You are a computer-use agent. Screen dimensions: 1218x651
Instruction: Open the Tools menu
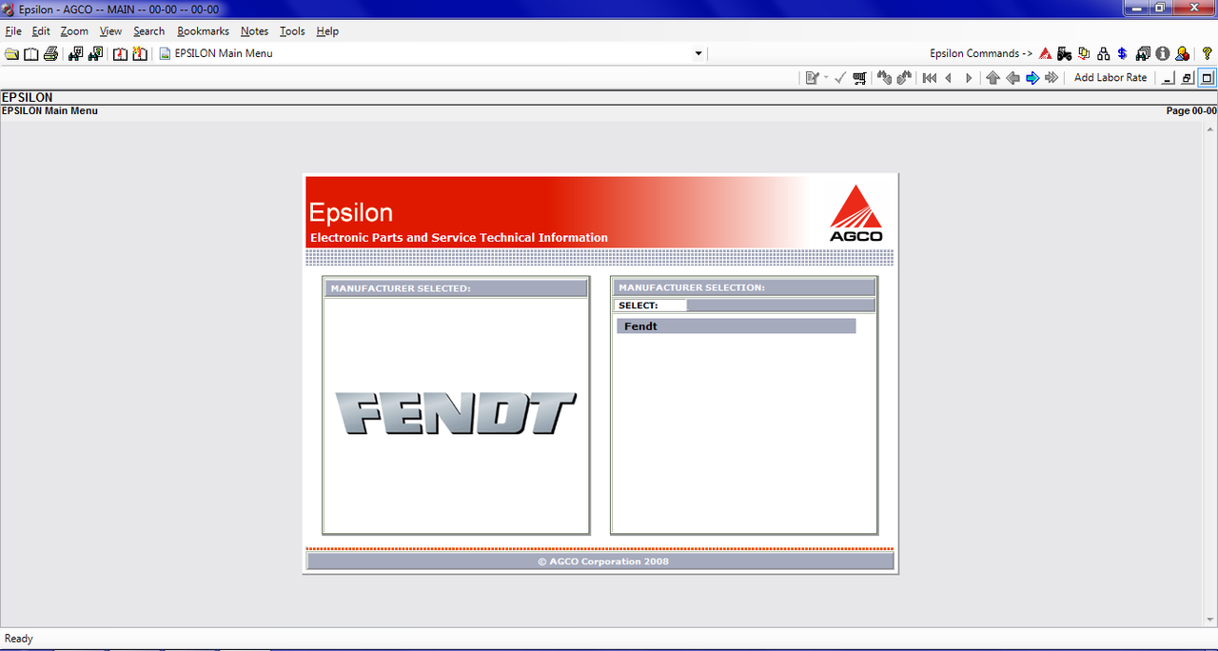292,31
